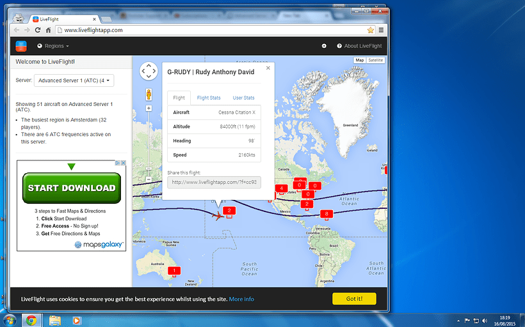Bookmark this page with star

[370, 30]
